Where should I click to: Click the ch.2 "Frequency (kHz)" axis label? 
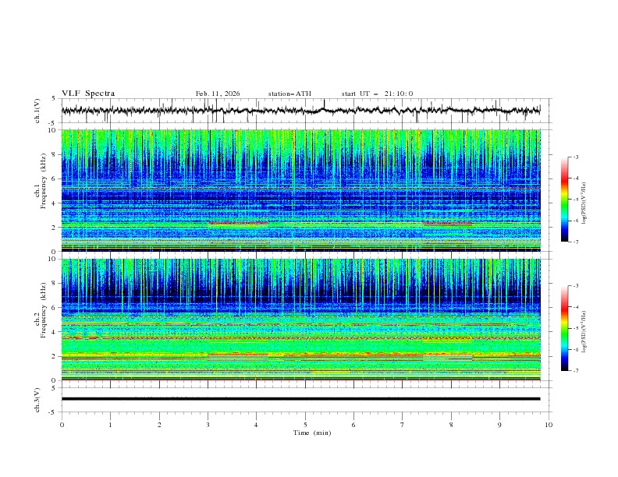point(44,310)
